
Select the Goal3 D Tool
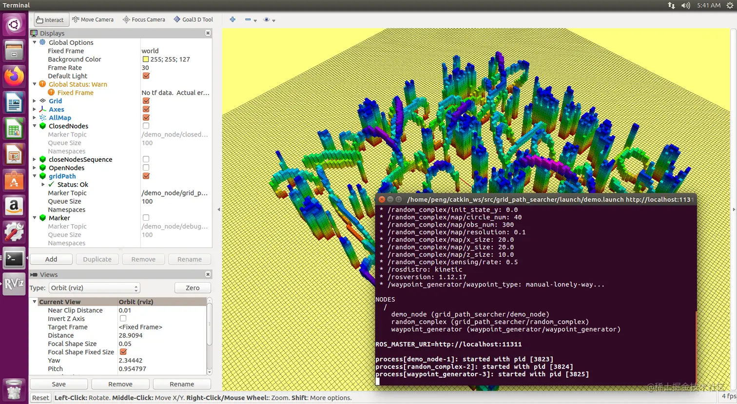(x=194, y=20)
